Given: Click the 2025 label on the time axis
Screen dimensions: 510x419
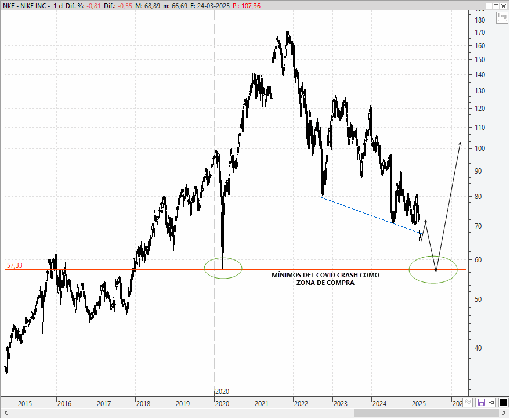Looking at the screenshot, I should coord(419,404).
